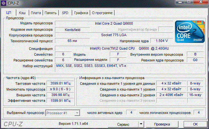Click the Тактовая частота label
Screen dimensions: 209x129
pyautogui.click(x=30, y=84)
